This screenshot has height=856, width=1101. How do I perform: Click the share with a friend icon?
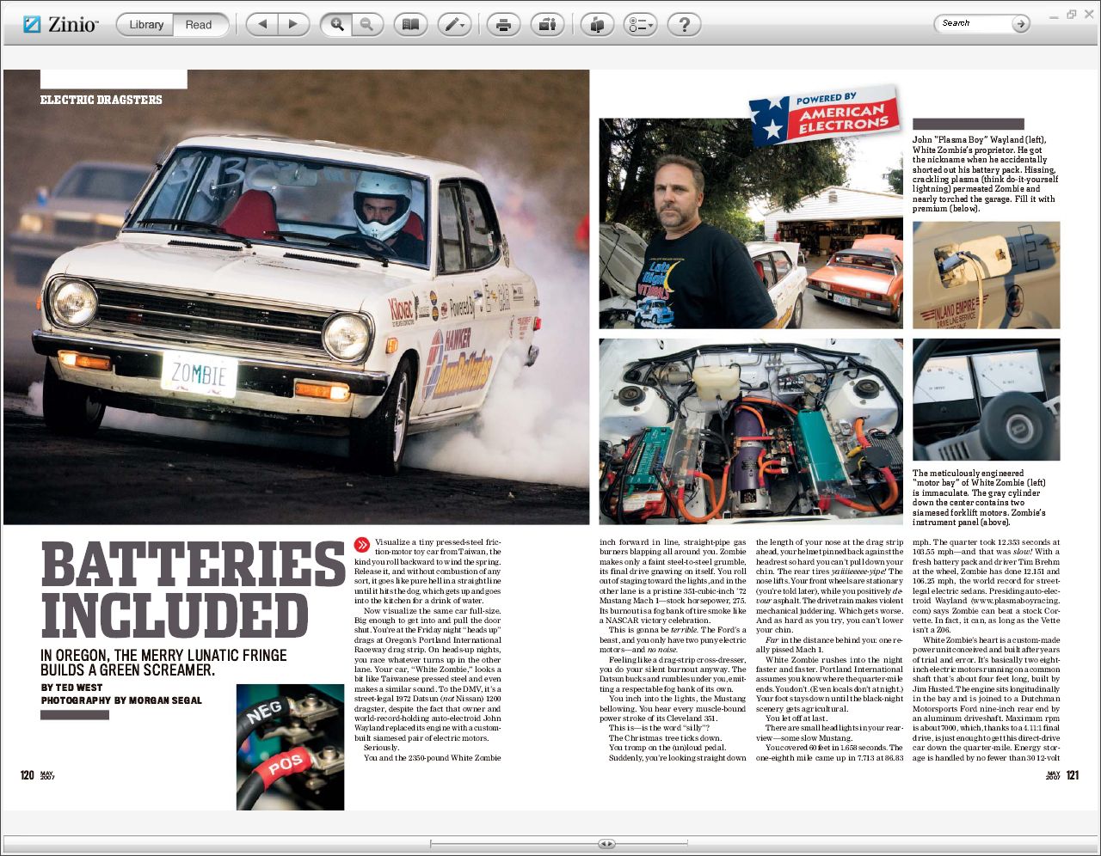click(546, 25)
